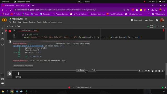Open the code snippets icon in sidebar
167x94 pixels.
point(2,75)
